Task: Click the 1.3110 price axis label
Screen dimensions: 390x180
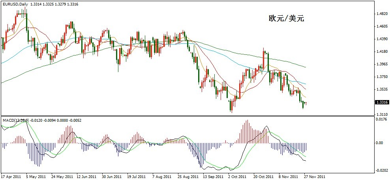Action: click(383, 115)
